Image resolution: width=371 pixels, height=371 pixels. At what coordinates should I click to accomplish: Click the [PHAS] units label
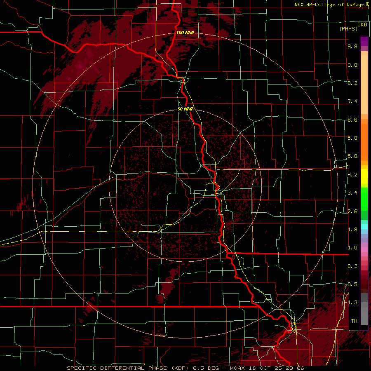[348, 29]
